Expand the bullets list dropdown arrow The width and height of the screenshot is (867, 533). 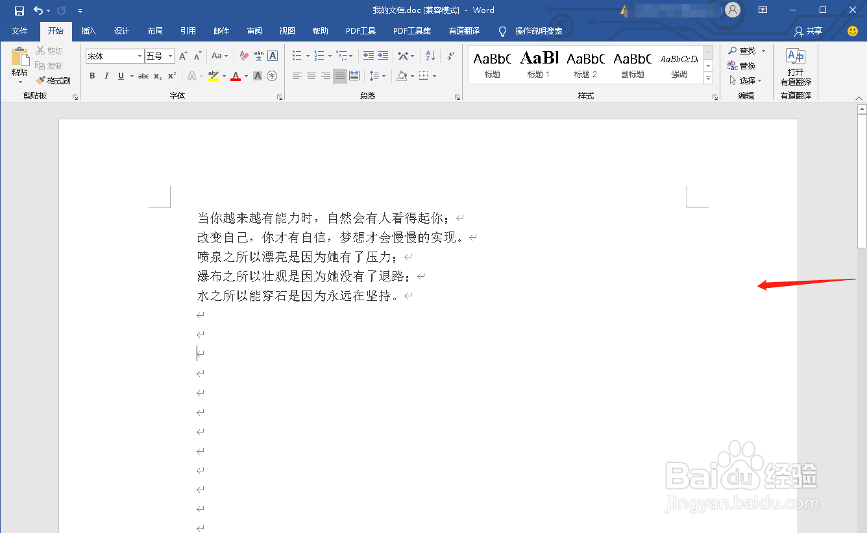tap(308, 56)
